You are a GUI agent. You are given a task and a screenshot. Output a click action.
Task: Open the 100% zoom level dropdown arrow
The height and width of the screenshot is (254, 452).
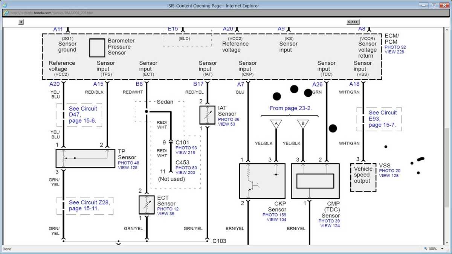click(442, 249)
